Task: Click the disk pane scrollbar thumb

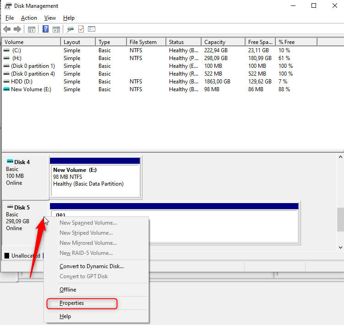Action: click(340, 220)
